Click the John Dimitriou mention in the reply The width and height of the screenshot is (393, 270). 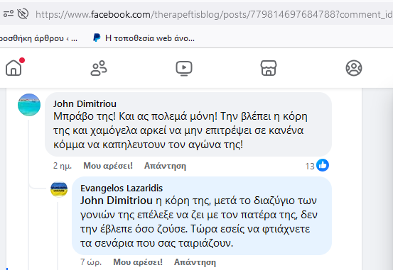tap(117, 201)
